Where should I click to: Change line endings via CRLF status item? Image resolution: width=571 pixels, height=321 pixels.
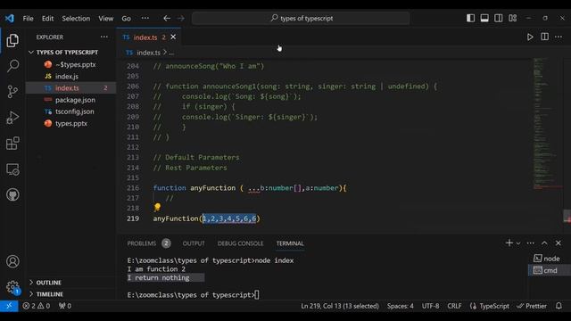[454, 306]
